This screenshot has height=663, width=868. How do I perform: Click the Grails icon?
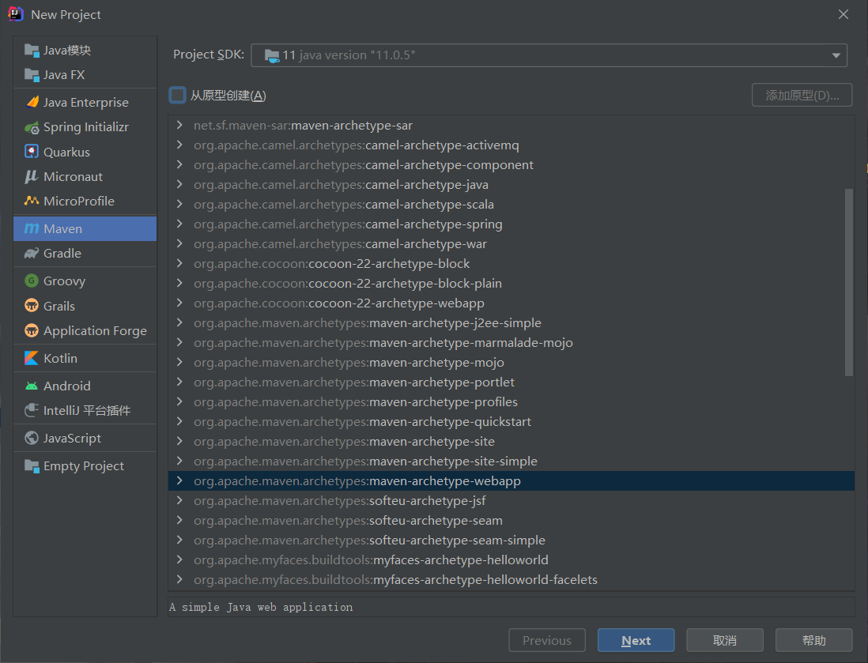[32, 306]
